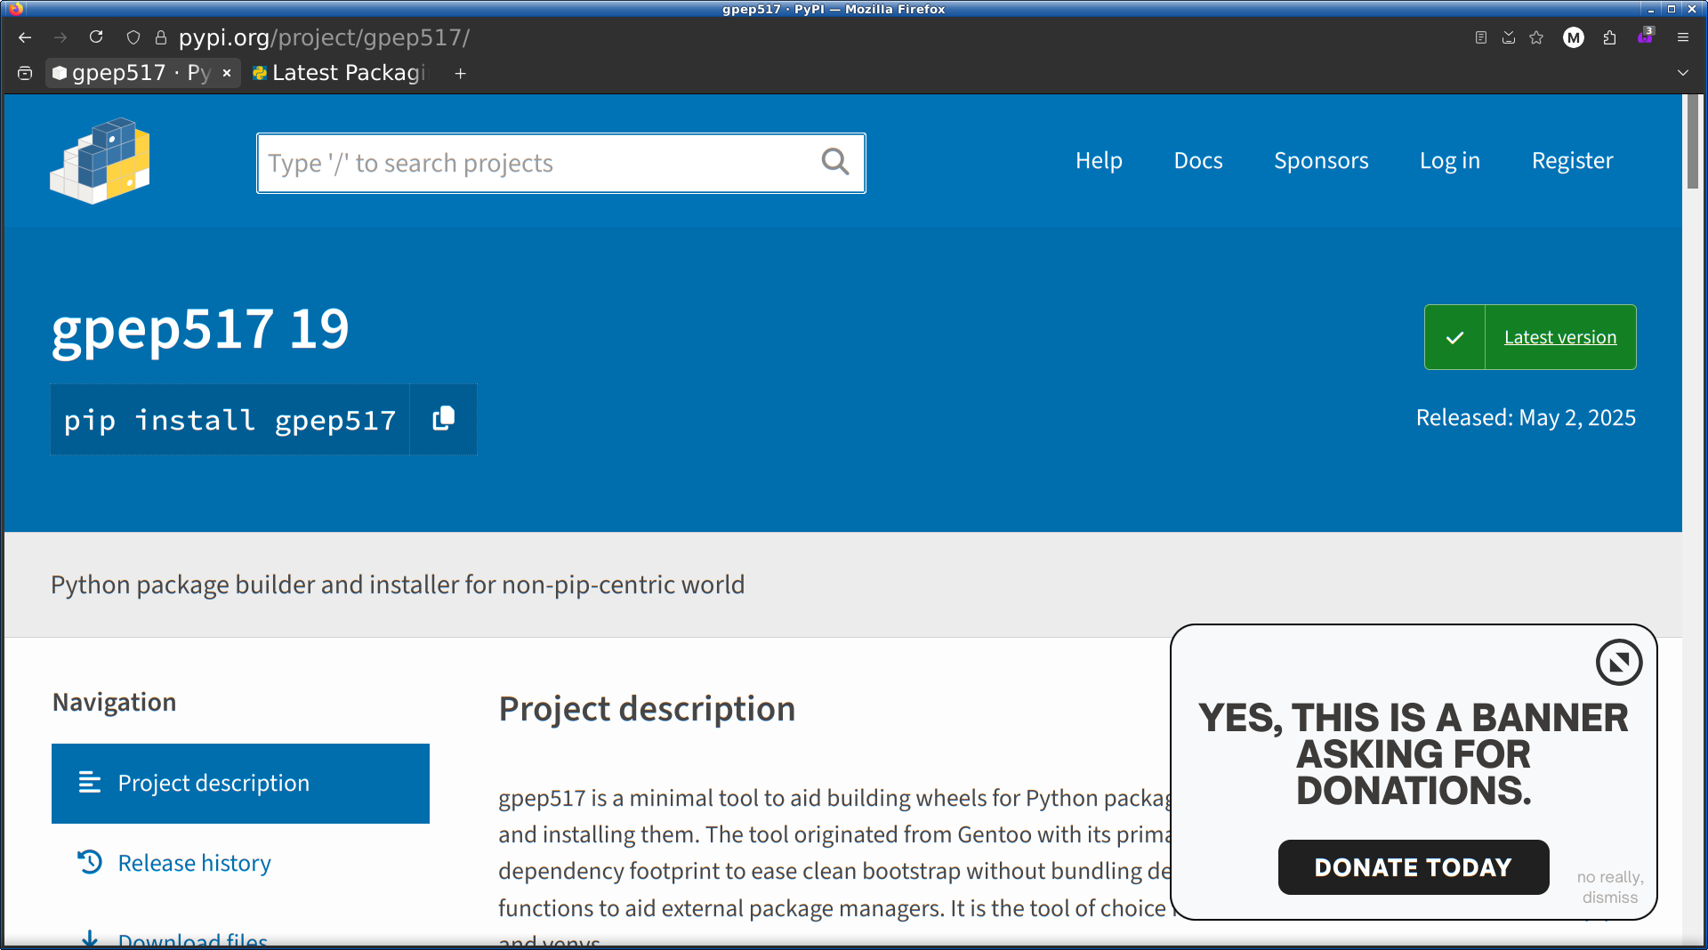The height and width of the screenshot is (950, 1708).
Task: Reload the current page
Action: 96,37
